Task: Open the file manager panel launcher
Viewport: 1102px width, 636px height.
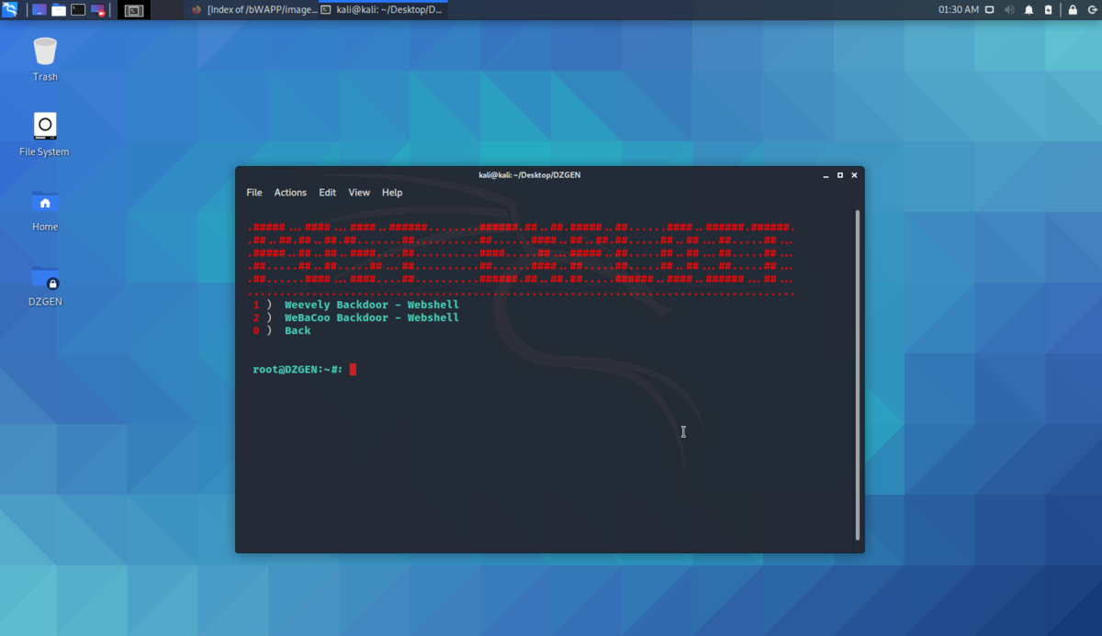Action: click(x=59, y=10)
